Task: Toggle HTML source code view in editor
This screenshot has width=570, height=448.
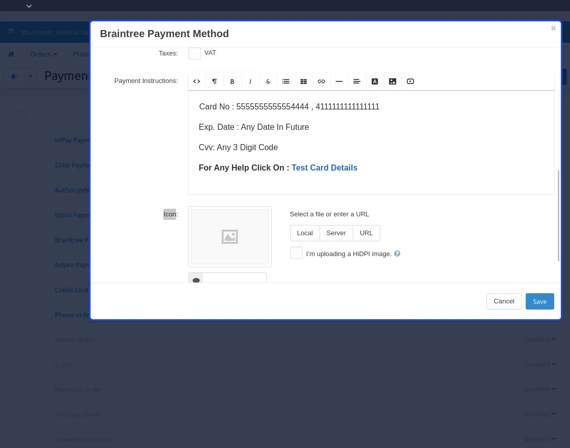Action: coord(196,81)
